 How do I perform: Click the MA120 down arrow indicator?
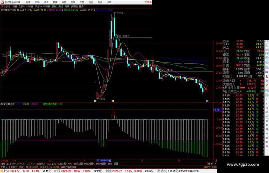click(x=94, y=10)
